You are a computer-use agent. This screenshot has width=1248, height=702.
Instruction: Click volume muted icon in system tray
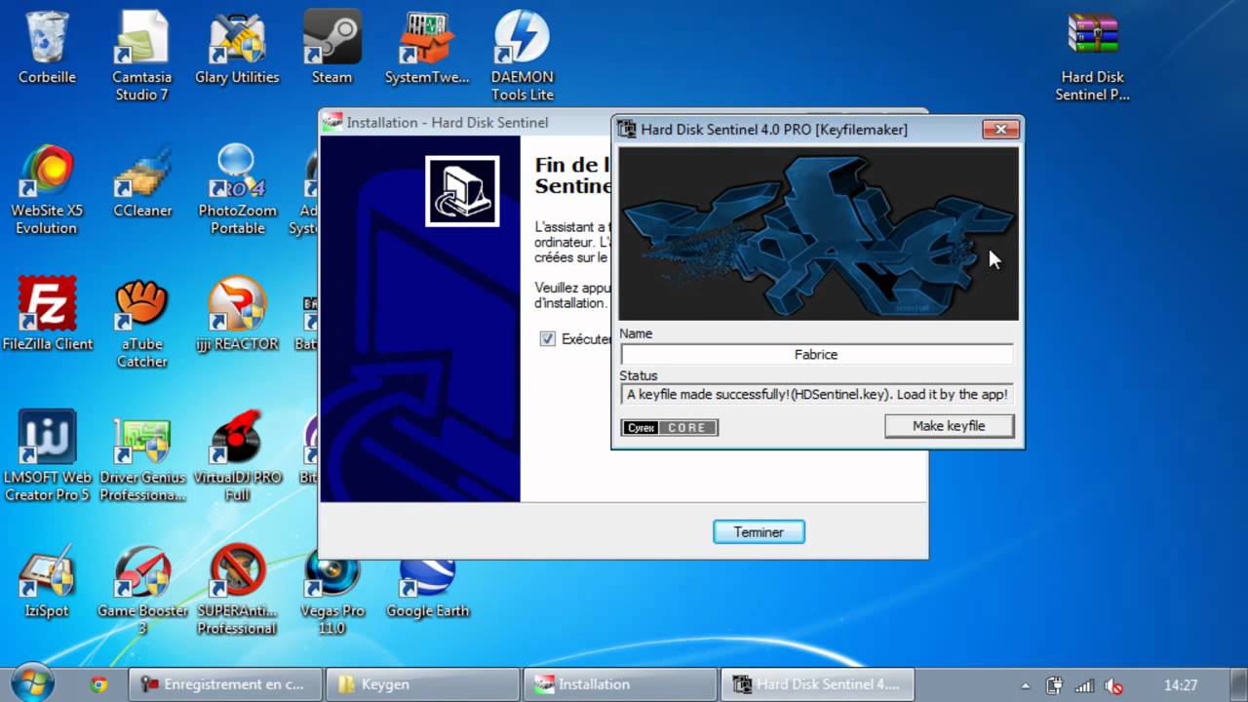tap(1113, 685)
